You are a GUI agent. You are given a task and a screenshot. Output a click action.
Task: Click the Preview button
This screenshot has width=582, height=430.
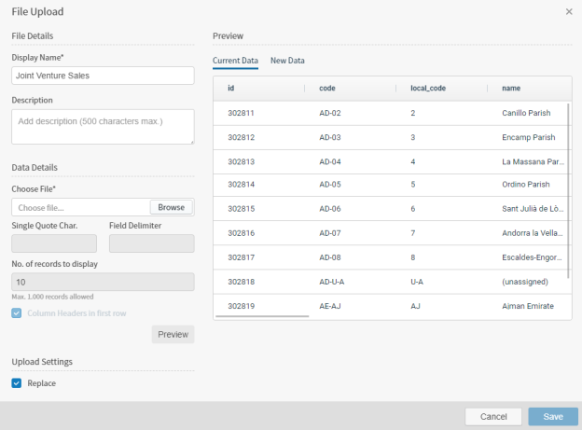(173, 334)
